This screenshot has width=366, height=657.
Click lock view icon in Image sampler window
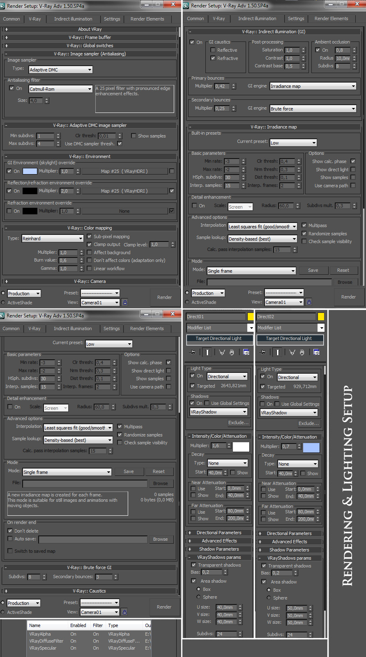pyautogui.click(x=125, y=302)
